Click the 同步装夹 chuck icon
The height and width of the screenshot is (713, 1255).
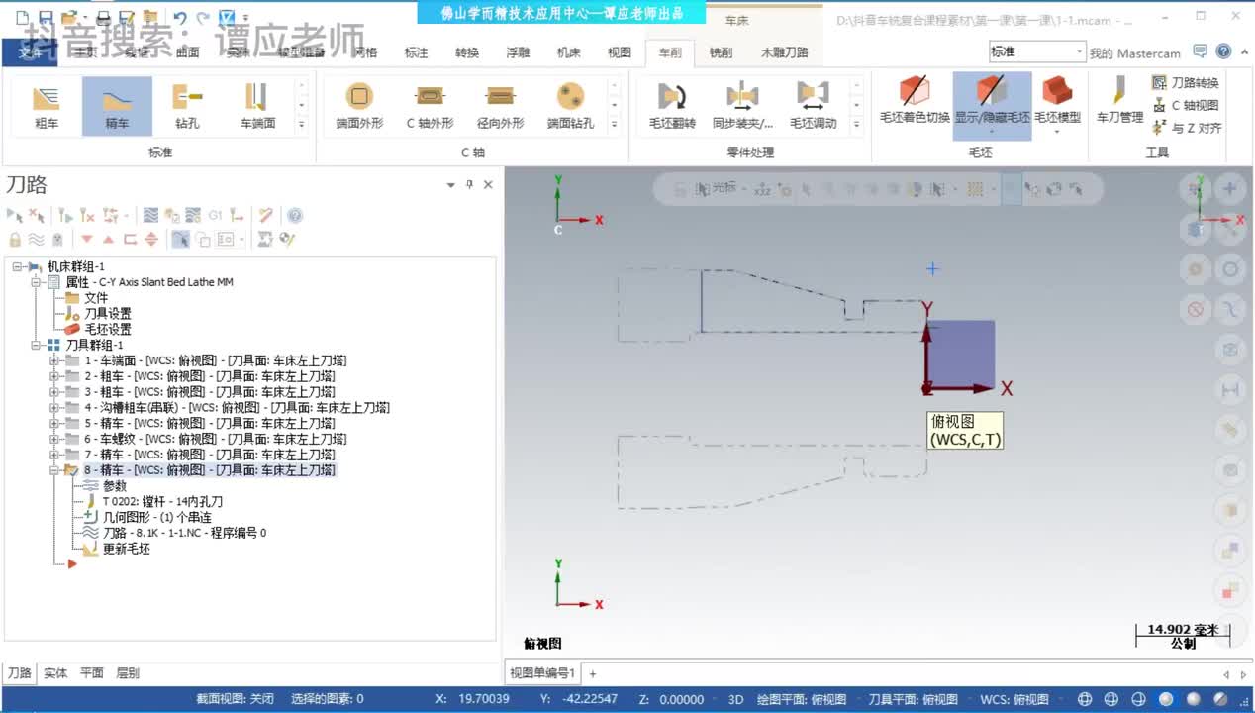[x=742, y=106]
